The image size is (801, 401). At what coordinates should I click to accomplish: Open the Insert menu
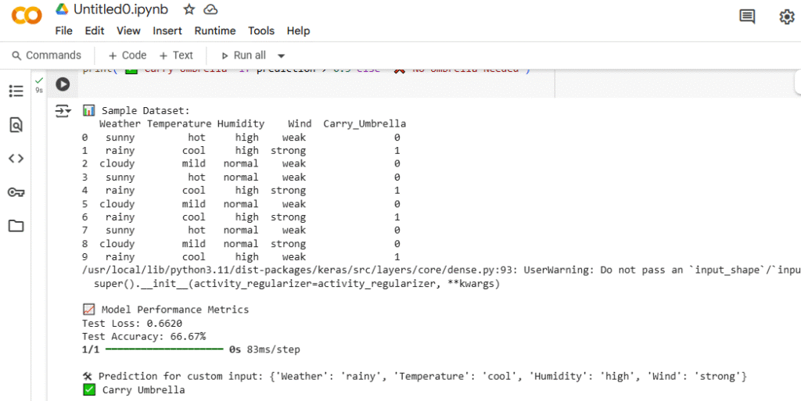(x=167, y=30)
